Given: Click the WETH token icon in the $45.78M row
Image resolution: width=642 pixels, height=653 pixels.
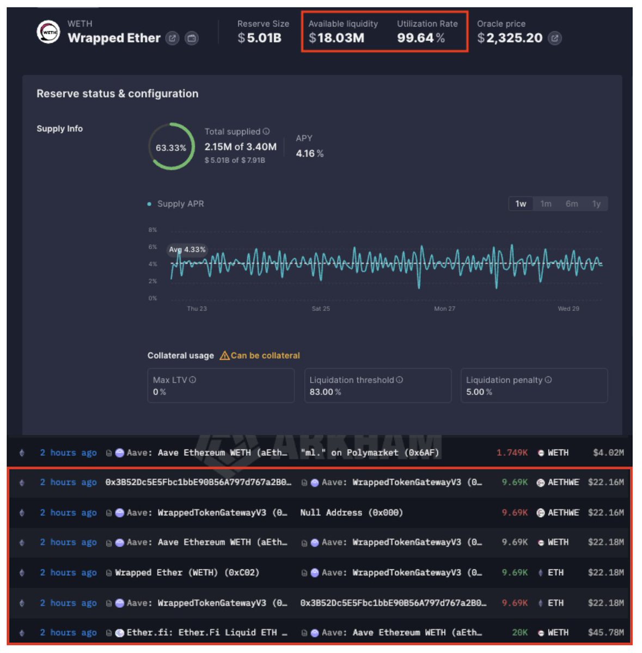Looking at the screenshot, I should click(541, 633).
